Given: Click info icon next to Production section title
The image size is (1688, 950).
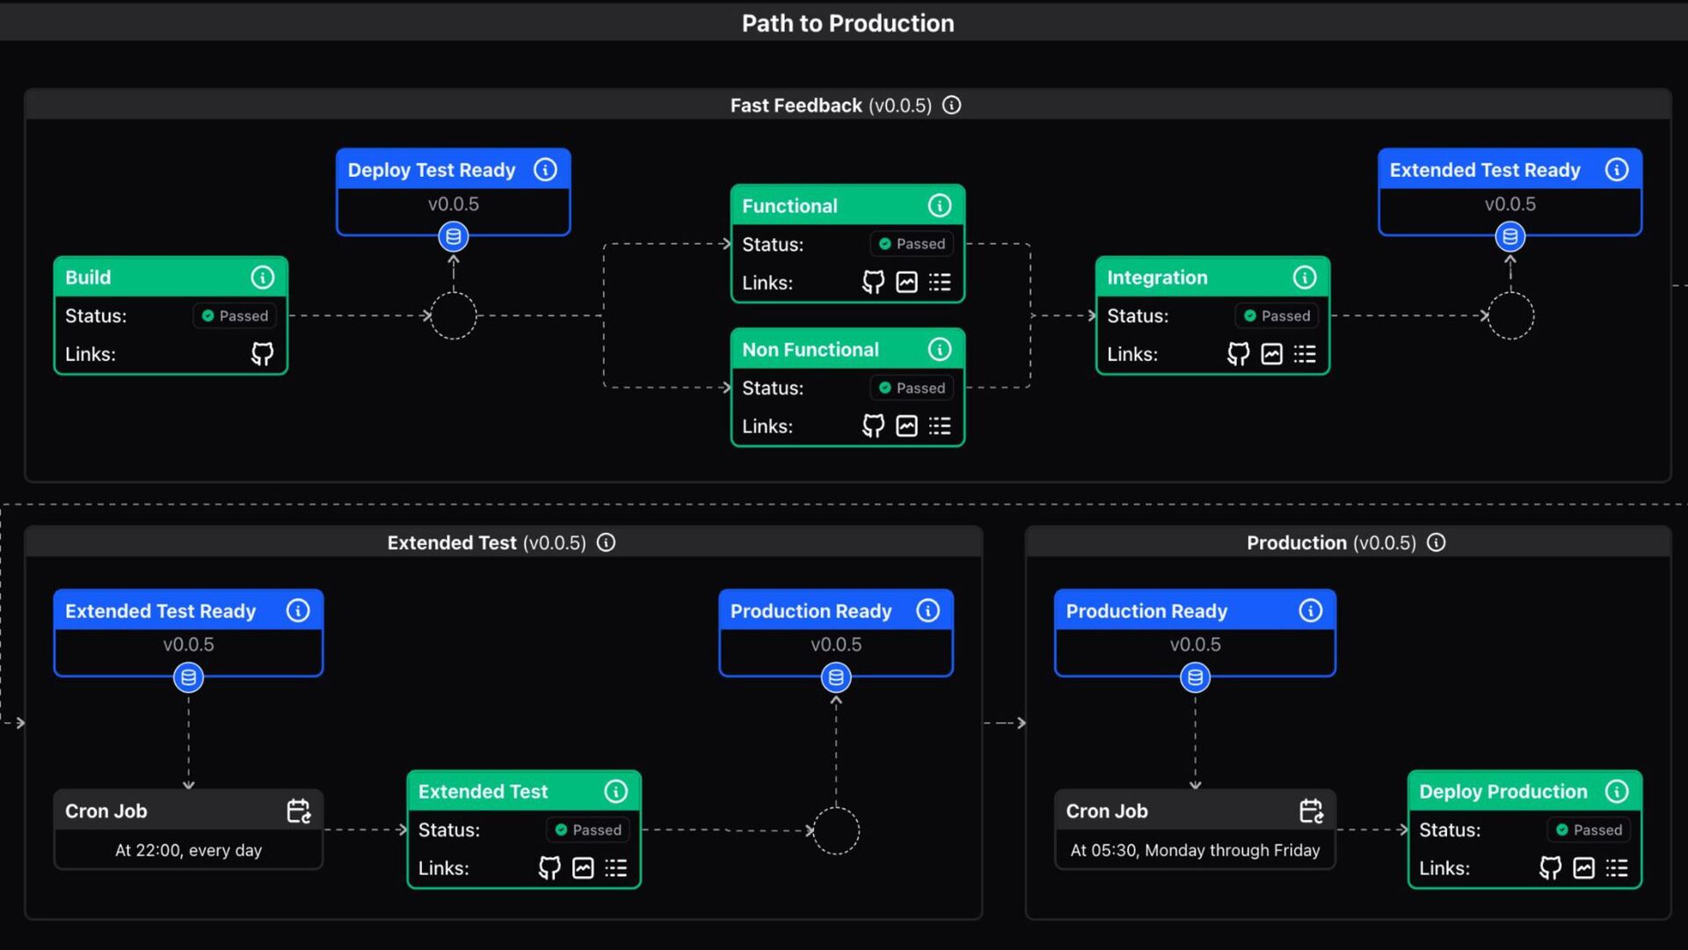Looking at the screenshot, I should (1436, 543).
